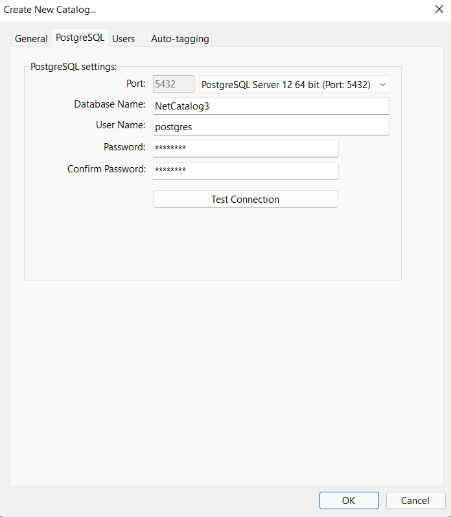Click into the first Password input field

pos(246,148)
